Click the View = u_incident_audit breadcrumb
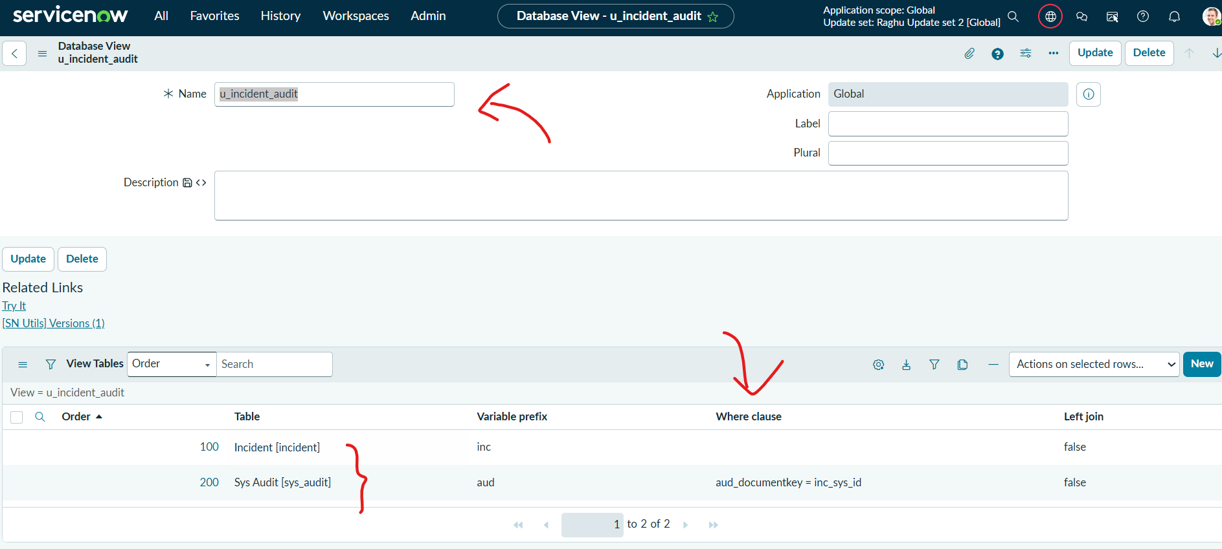The height and width of the screenshot is (549, 1222). click(67, 393)
